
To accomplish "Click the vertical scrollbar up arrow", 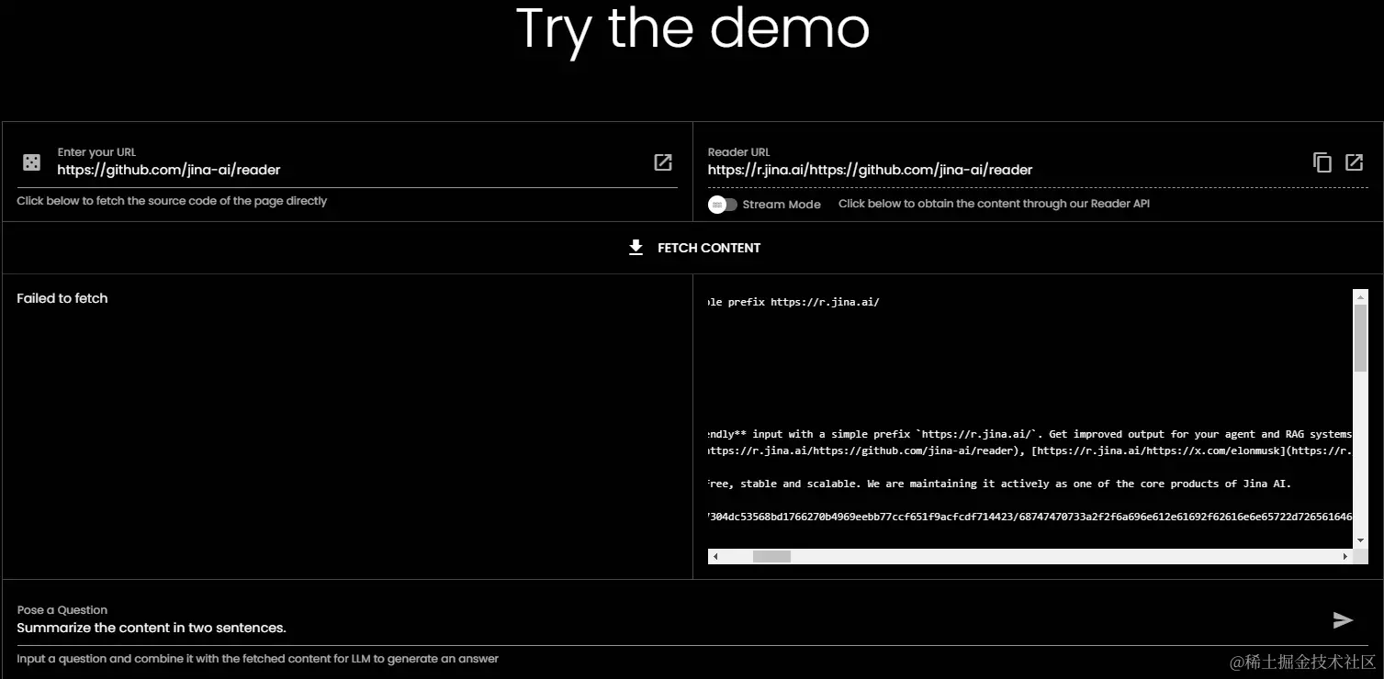I will click(1361, 296).
